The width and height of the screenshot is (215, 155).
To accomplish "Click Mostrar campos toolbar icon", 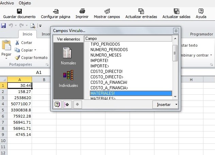I will (x=107, y=11).
